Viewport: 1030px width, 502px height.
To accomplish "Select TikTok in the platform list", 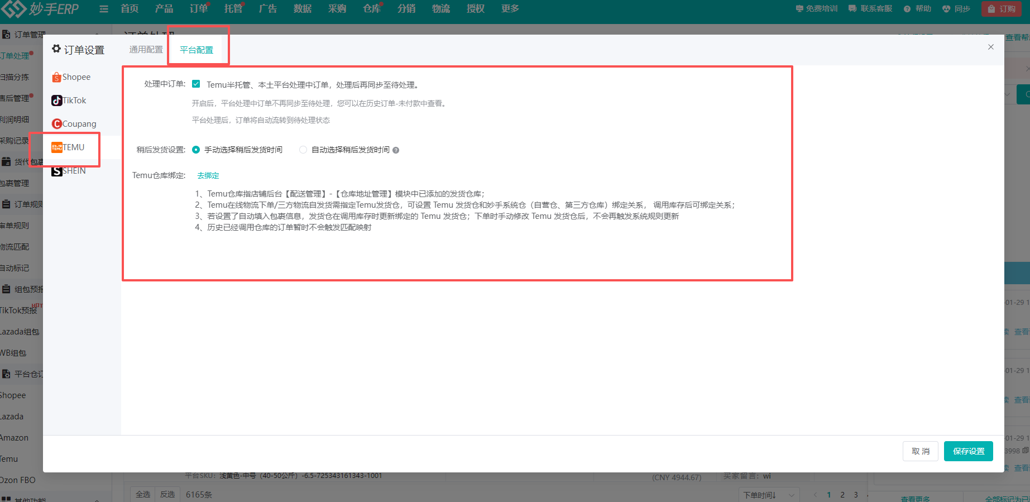I will 69,101.
